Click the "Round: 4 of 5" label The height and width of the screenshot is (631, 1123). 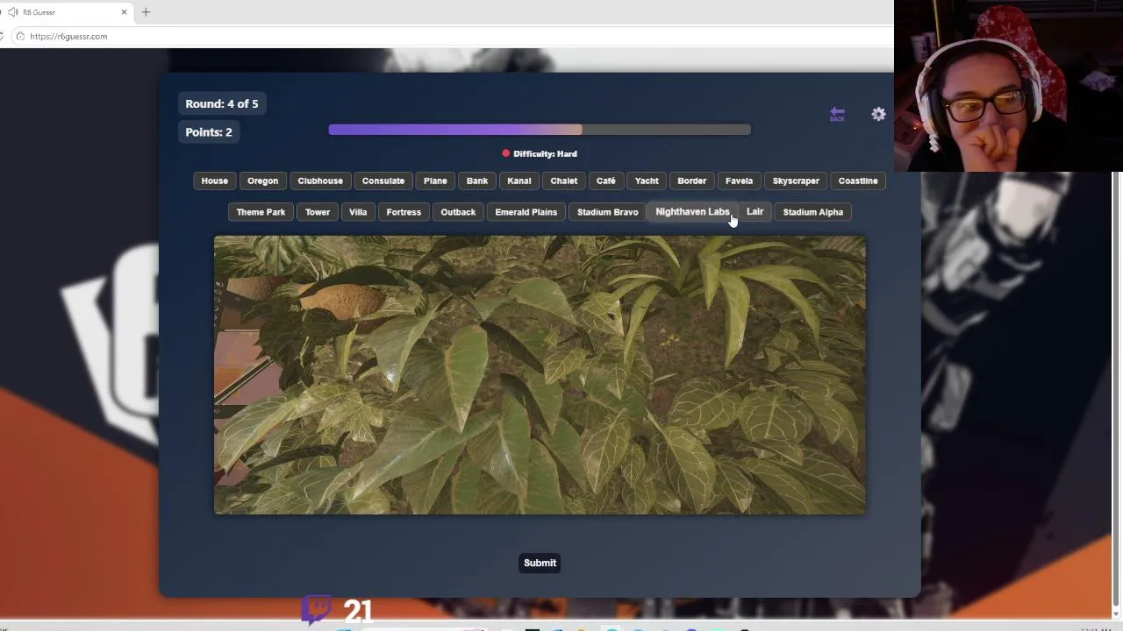[222, 103]
